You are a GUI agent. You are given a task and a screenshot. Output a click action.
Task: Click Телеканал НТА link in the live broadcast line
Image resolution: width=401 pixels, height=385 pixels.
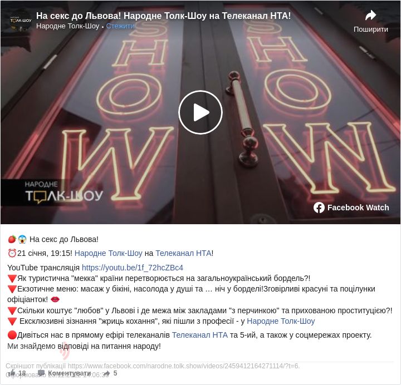pos(200,335)
